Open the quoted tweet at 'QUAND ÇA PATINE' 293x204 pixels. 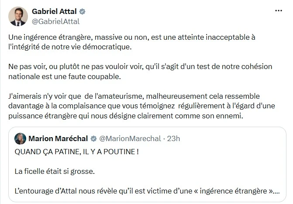tap(76, 152)
